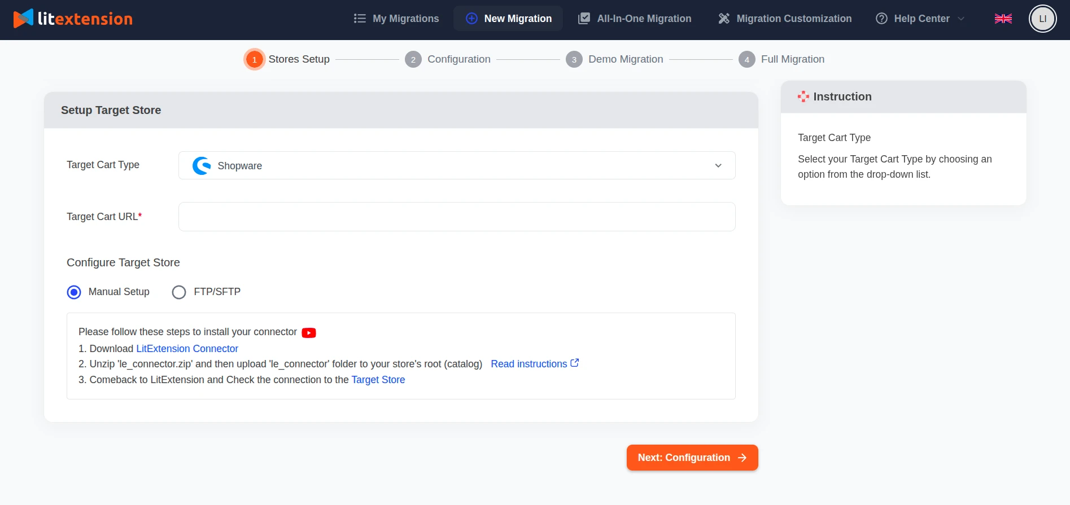
Task: Click the Configuration step label
Action: 459,59
